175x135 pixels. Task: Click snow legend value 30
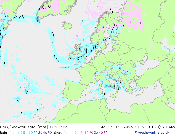96,133
